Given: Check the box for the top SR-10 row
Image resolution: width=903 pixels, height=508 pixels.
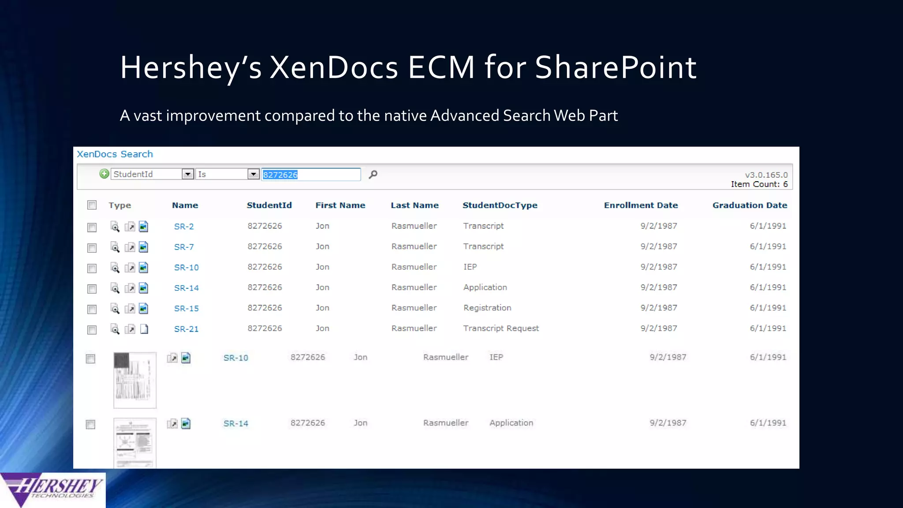Looking at the screenshot, I should click(92, 269).
